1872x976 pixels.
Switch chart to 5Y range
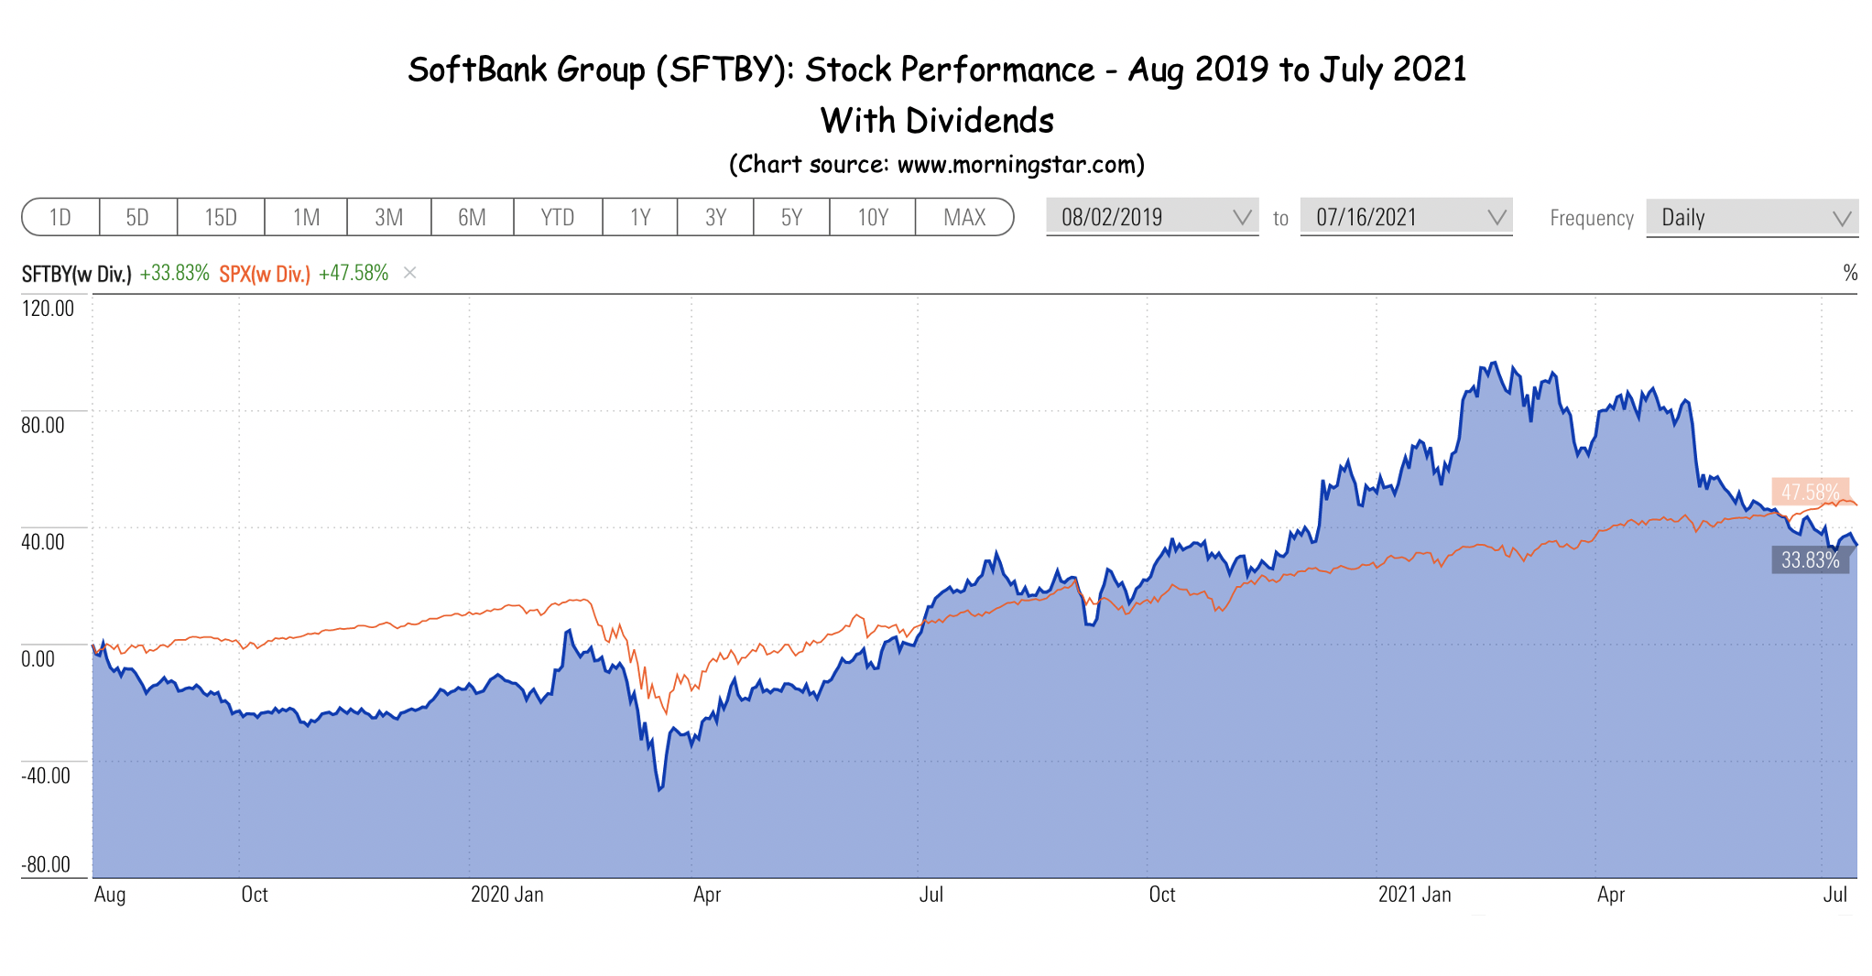[x=791, y=217]
